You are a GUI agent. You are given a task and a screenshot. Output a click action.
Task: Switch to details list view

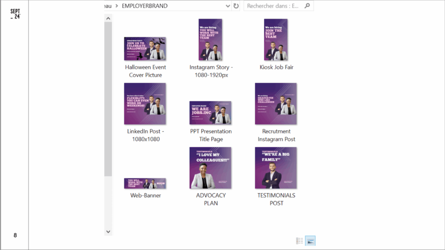click(x=299, y=240)
